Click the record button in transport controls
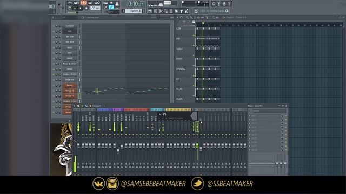 pos(86,8)
